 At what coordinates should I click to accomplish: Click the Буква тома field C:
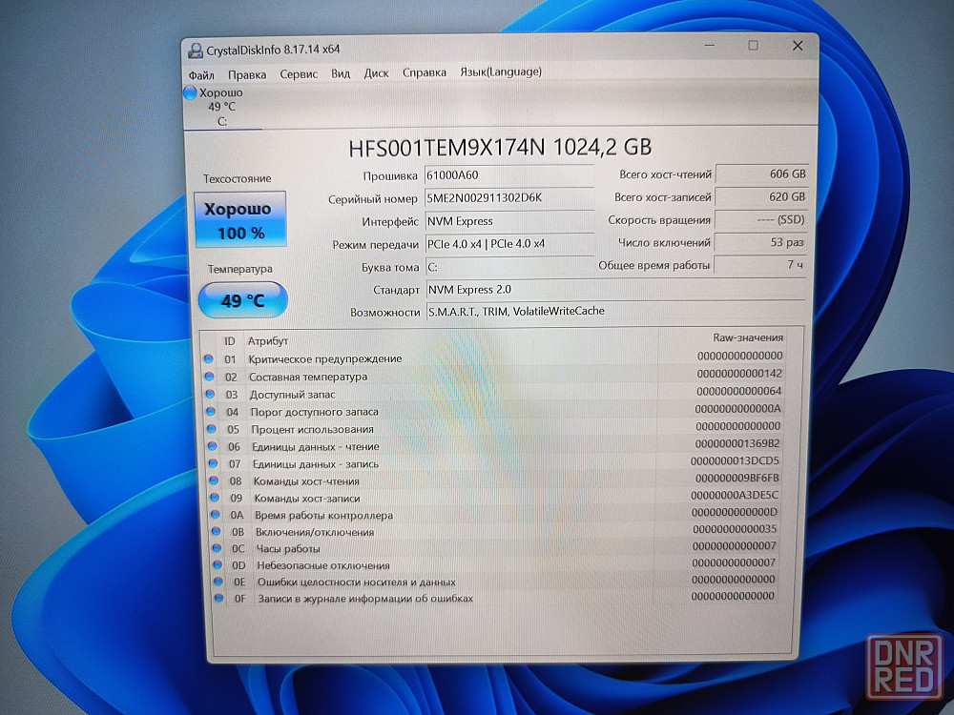pyautogui.click(x=508, y=267)
